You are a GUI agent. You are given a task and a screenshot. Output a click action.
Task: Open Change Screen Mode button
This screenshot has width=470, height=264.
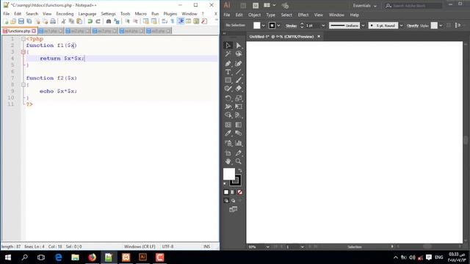[x=234, y=209]
